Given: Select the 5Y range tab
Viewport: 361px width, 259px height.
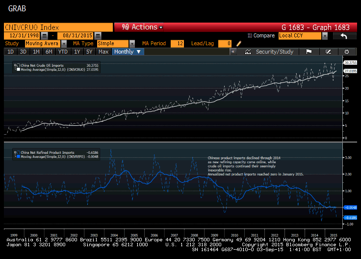Looking at the screenshot, I should [89, 52].
